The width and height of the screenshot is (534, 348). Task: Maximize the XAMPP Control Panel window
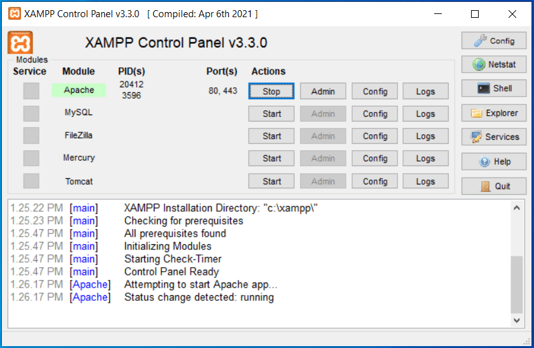pyautogui.click(x=475, y=14)
